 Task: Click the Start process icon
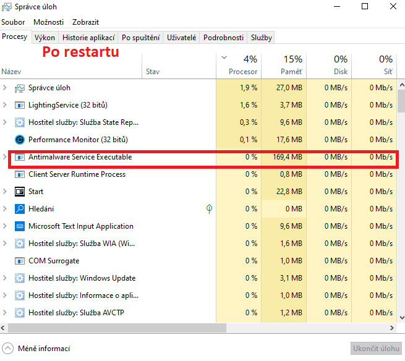20,192
